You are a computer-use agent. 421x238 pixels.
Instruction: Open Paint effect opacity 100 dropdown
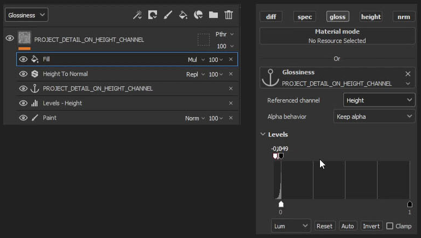[x=216, y=118]
